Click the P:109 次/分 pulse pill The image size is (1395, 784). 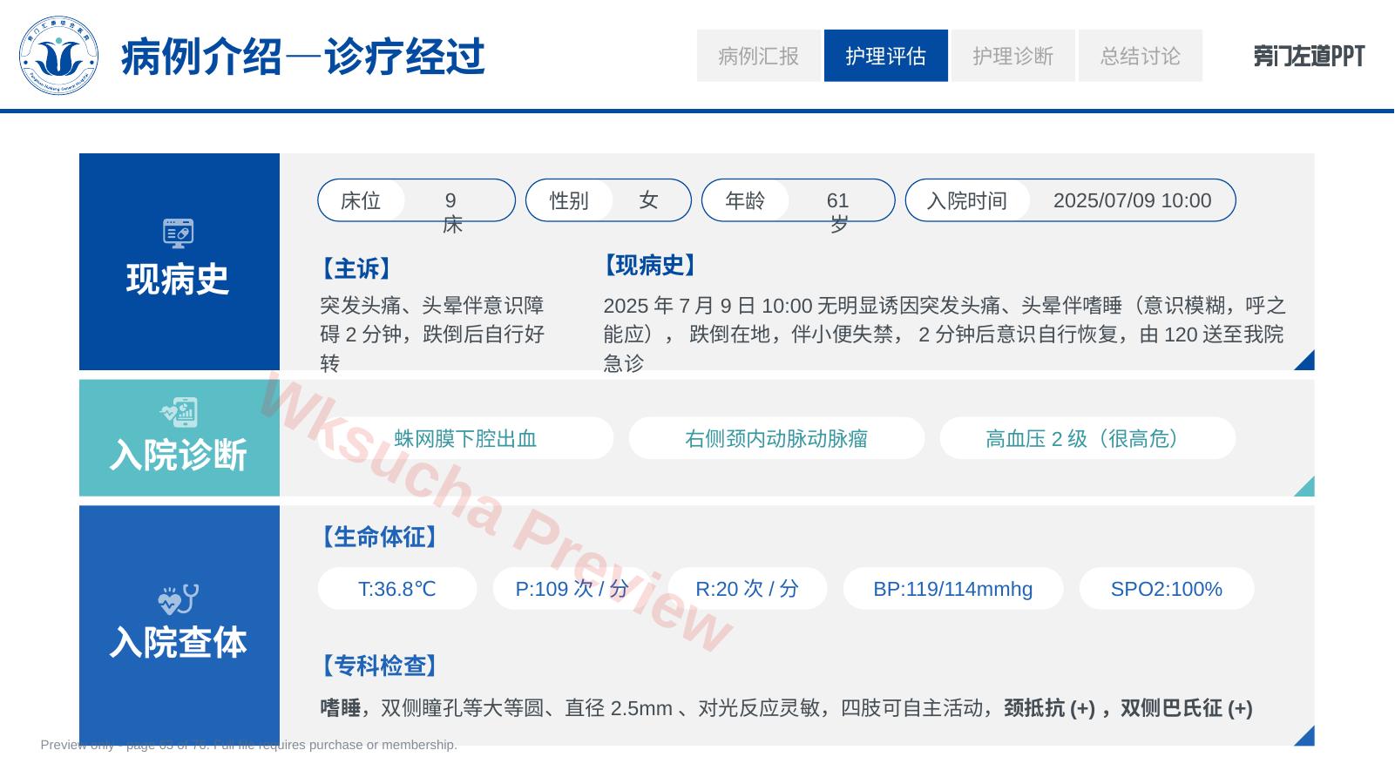coord(572,589)
